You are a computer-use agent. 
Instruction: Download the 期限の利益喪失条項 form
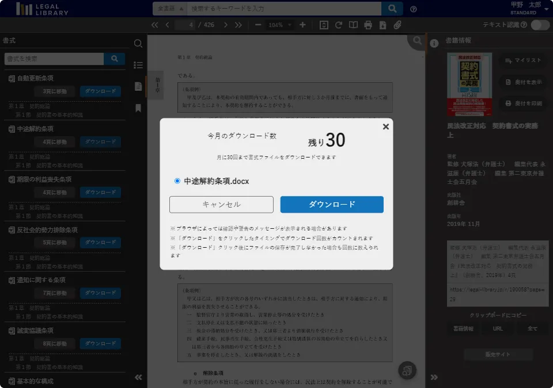(x=100, y=192)
